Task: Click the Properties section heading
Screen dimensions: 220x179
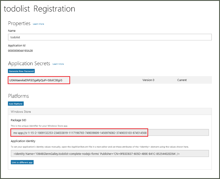Action: [x=19, y=24]
